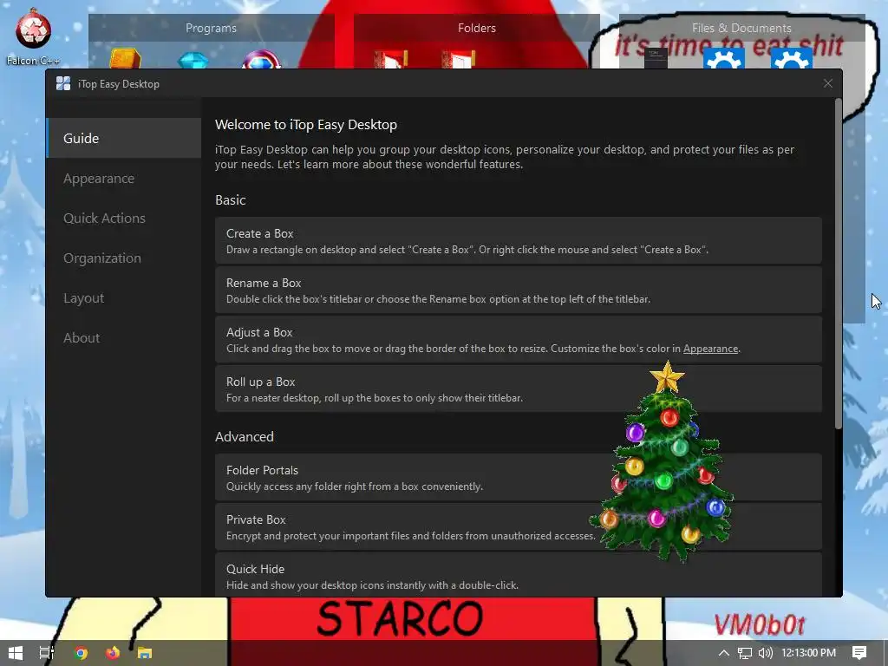Click the guide panel vertical scrollbar

coord(839,264)
